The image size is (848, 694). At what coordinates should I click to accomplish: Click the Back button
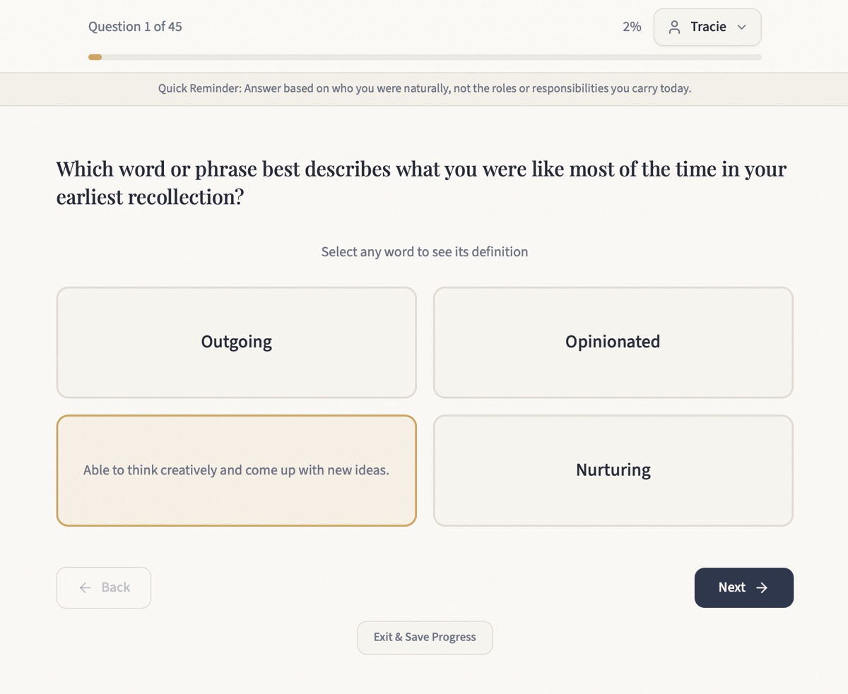tap(104, 587)
